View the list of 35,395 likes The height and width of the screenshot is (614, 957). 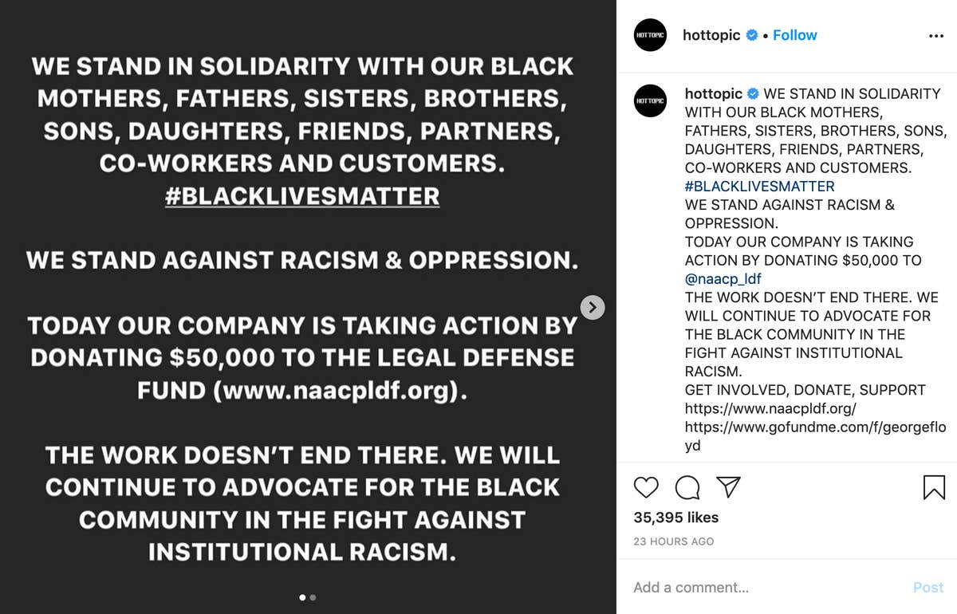pyautogui.click(x=675, y=517)
